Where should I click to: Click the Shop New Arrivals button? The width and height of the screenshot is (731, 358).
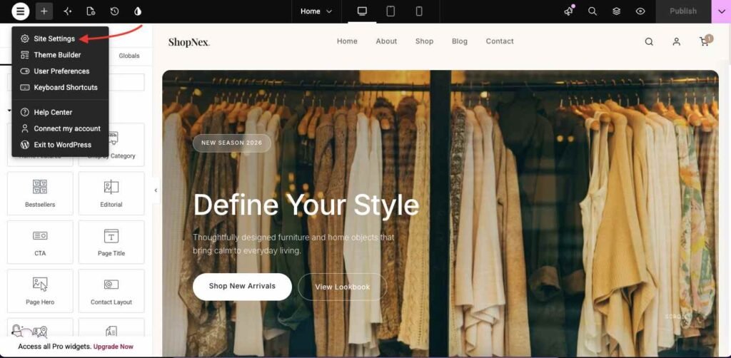(243, 286)
